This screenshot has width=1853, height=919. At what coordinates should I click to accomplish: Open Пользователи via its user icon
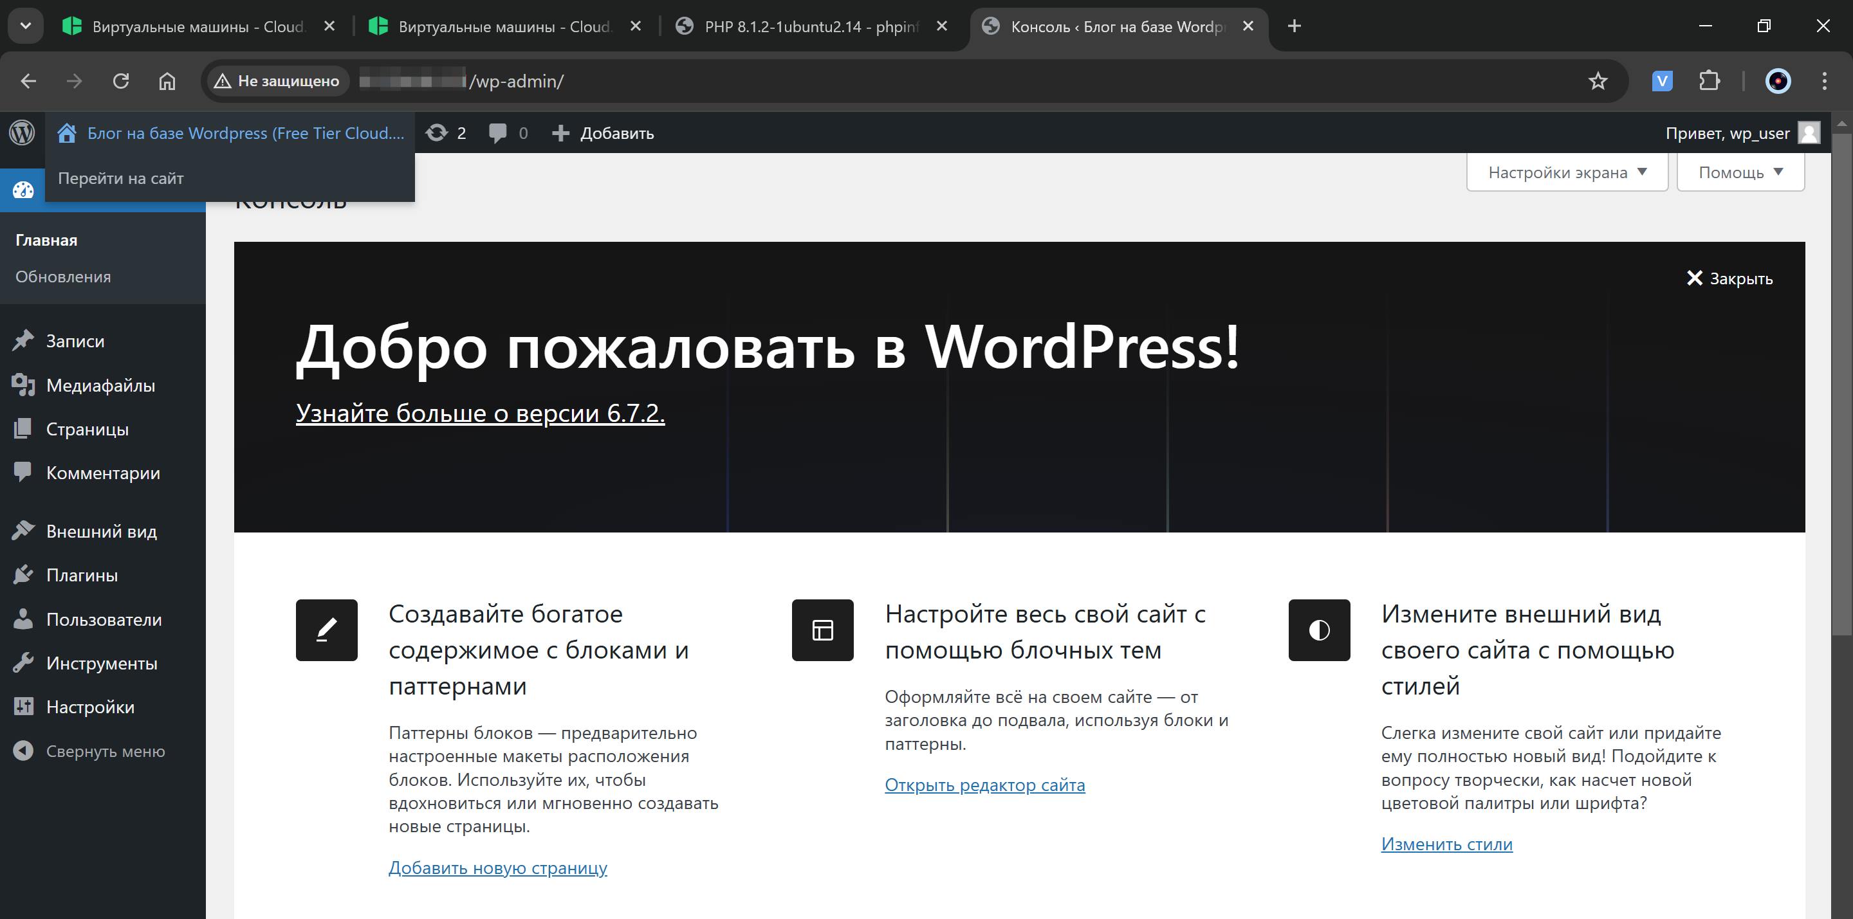pos(24,619)
